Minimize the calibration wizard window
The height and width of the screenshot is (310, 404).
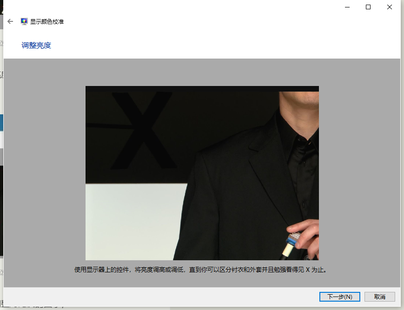tap(347, 7)
